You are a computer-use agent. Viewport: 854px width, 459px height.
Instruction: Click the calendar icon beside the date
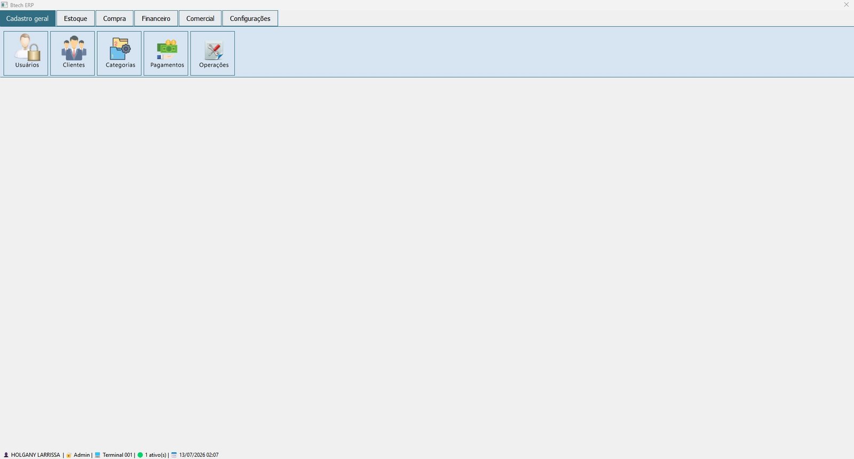point(174,455)
